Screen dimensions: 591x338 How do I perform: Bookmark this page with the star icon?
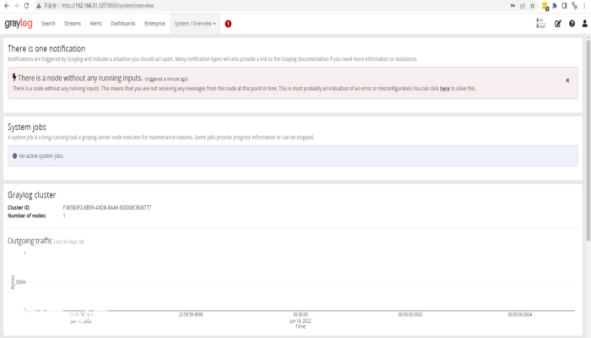point(532,6)
